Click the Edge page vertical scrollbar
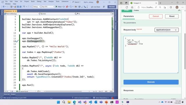 tap(185, 51)
